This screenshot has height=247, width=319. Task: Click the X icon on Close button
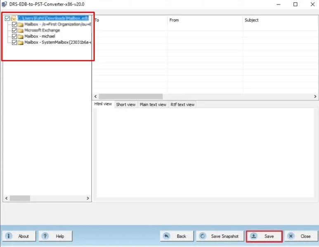point(291,236)
